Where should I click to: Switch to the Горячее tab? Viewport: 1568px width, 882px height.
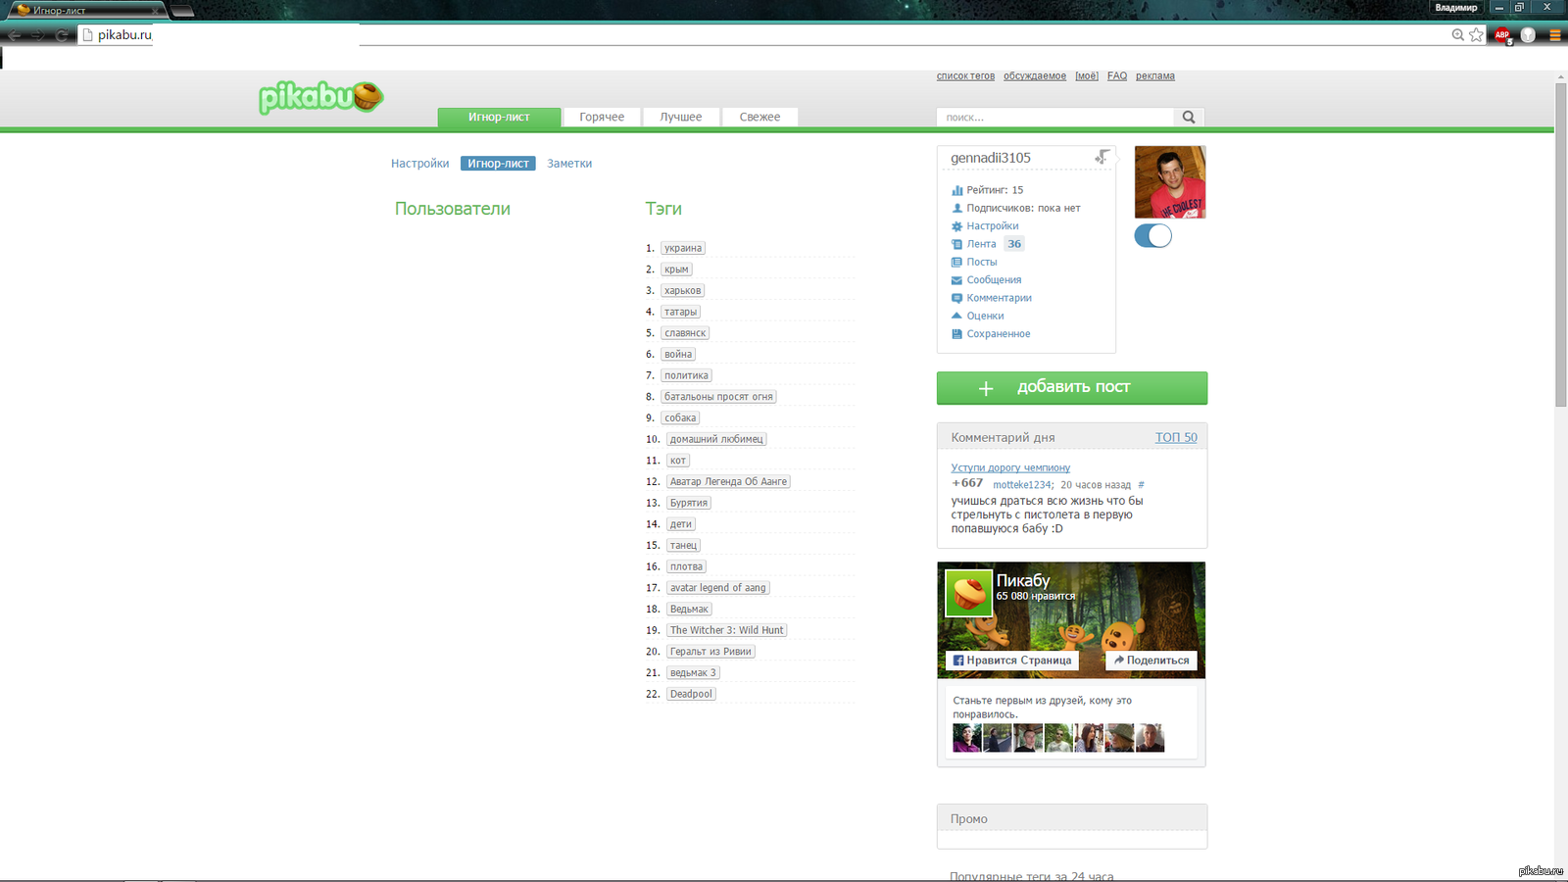pos(602,118)
